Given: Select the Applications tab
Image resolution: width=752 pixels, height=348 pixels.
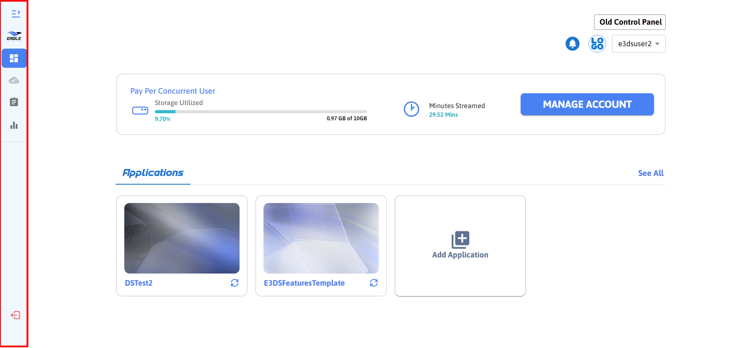Looking at the screenshot, I should [153, 173].
